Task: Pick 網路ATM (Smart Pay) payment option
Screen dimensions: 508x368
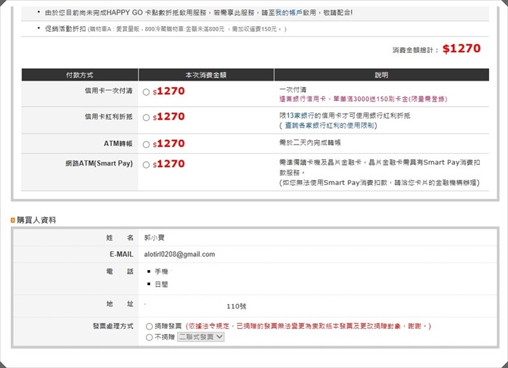Action: pos(147,165)
